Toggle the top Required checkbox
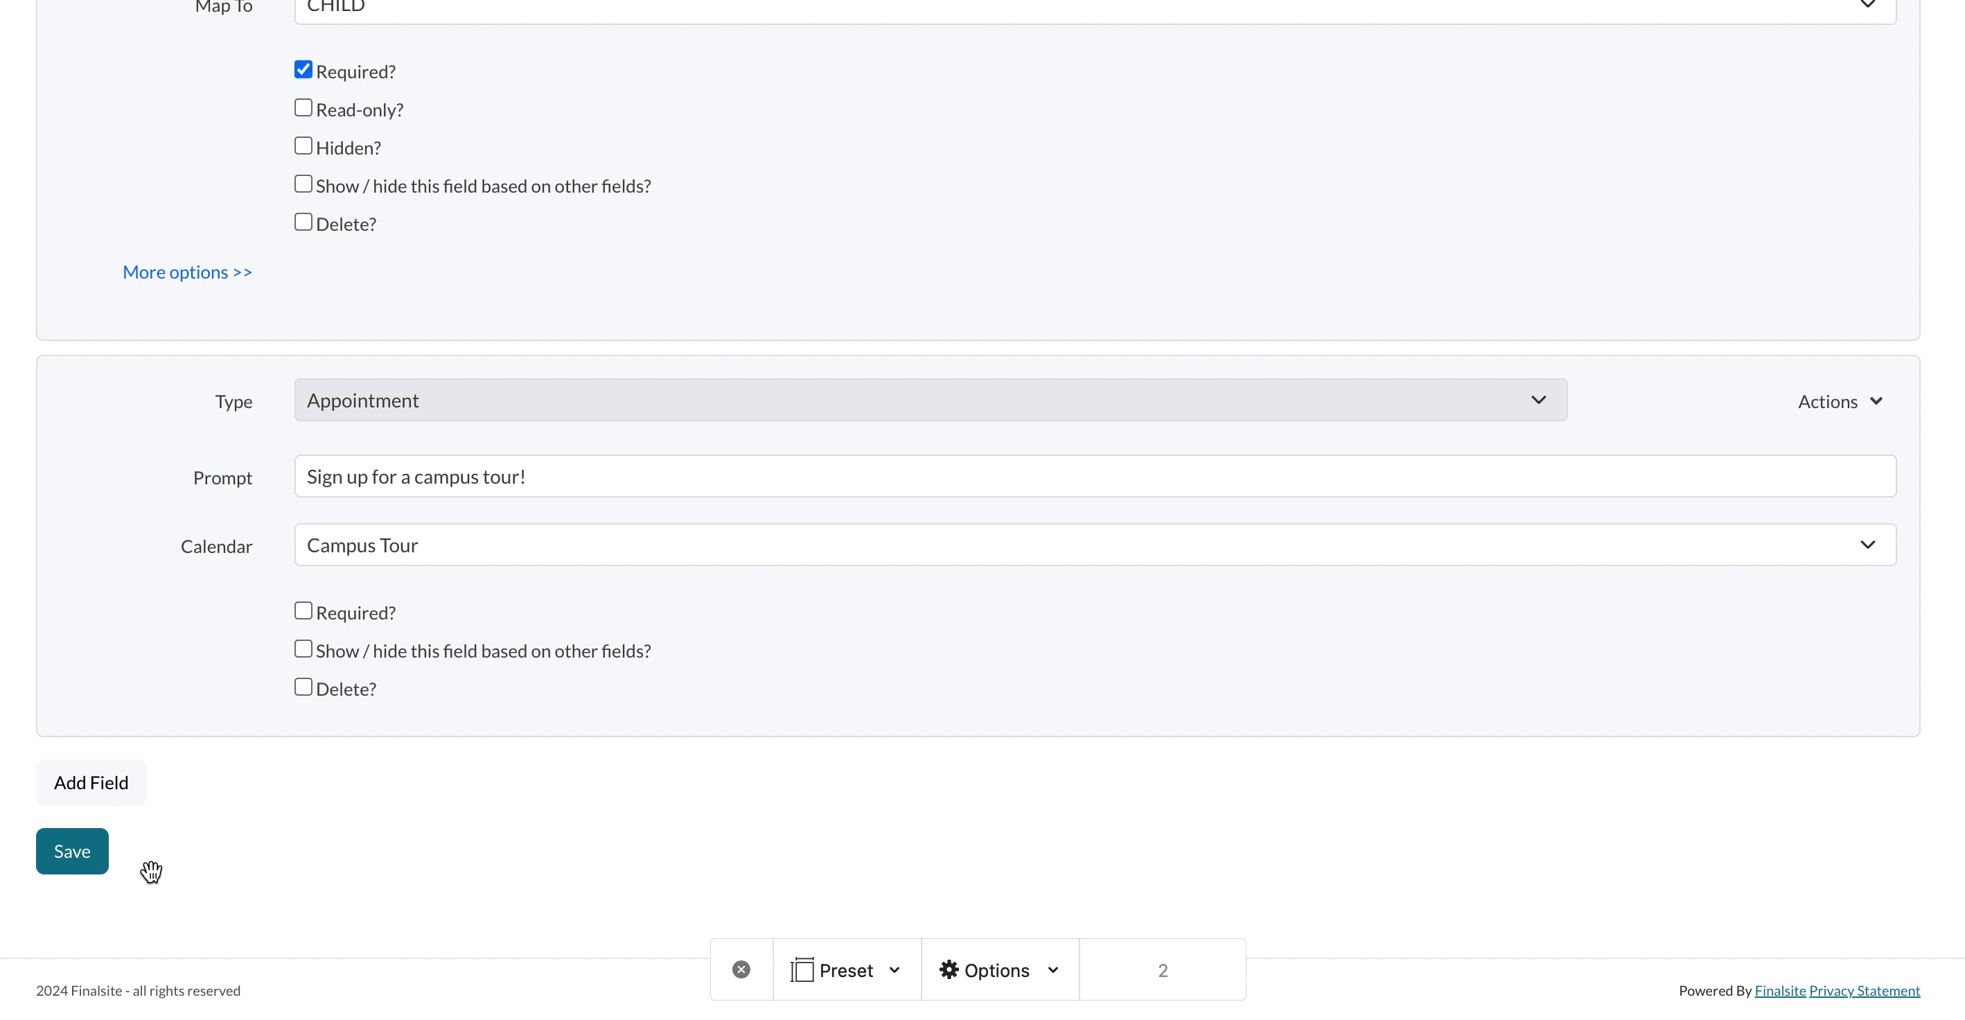The width and height of the screenshot is (1965, 1020). (x=303, y=69)
